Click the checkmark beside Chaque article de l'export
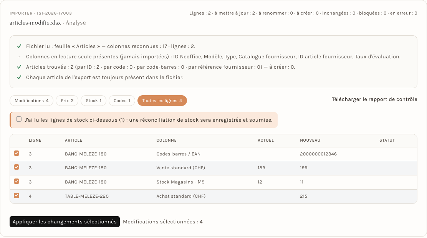Viewport: 427px width, 238px height. coord(19,77)
